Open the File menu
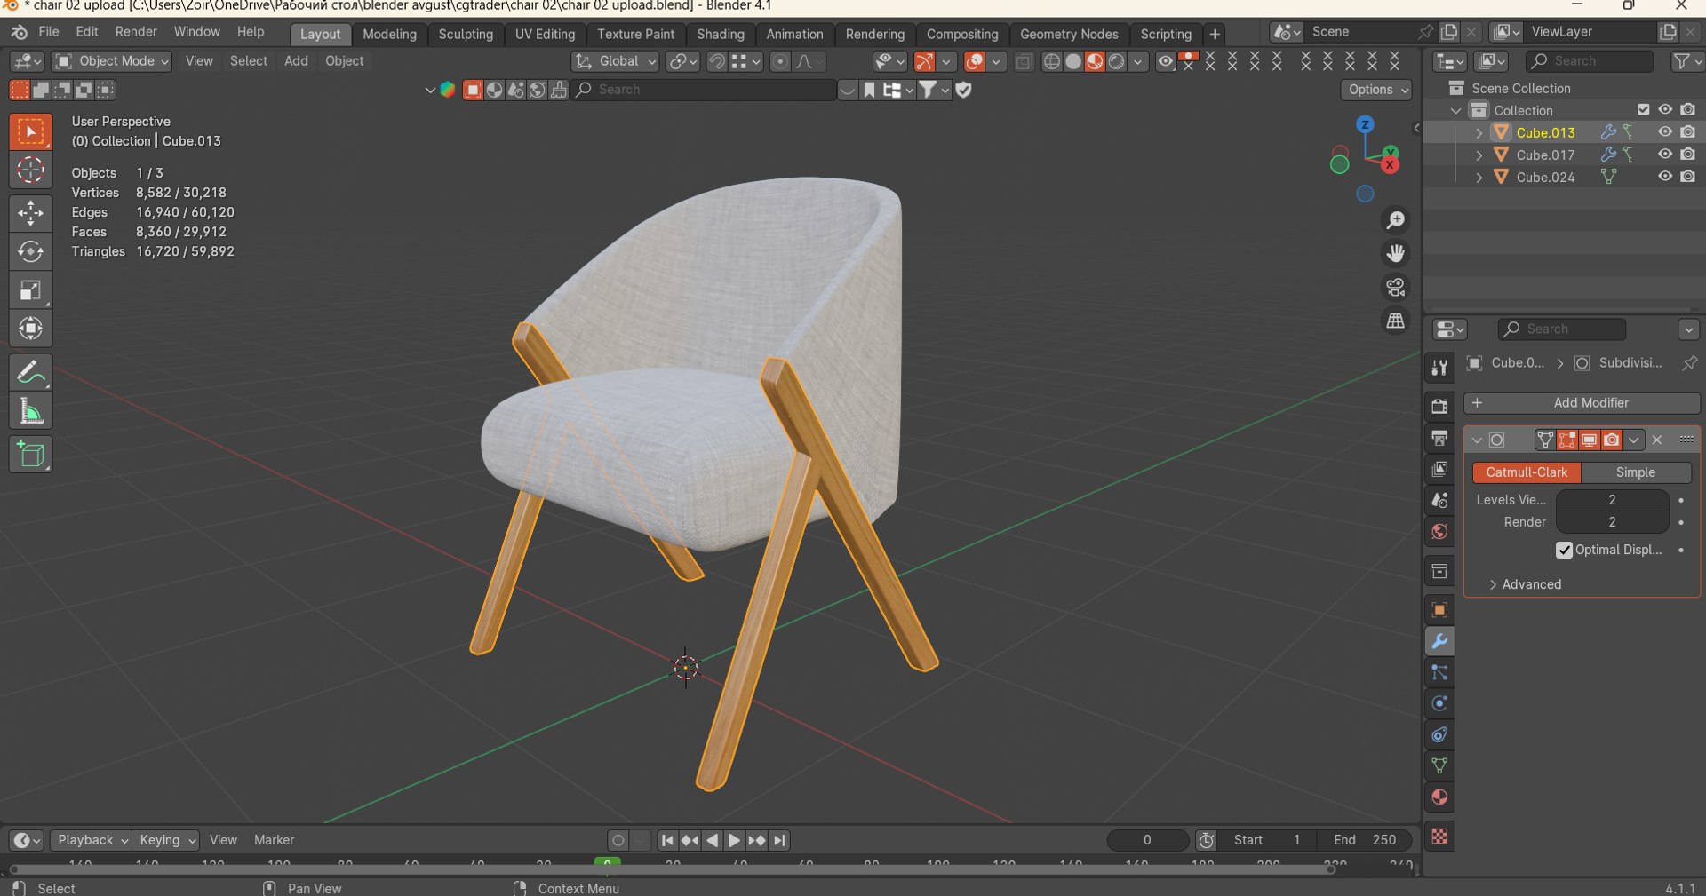 [x=49, y=32]
